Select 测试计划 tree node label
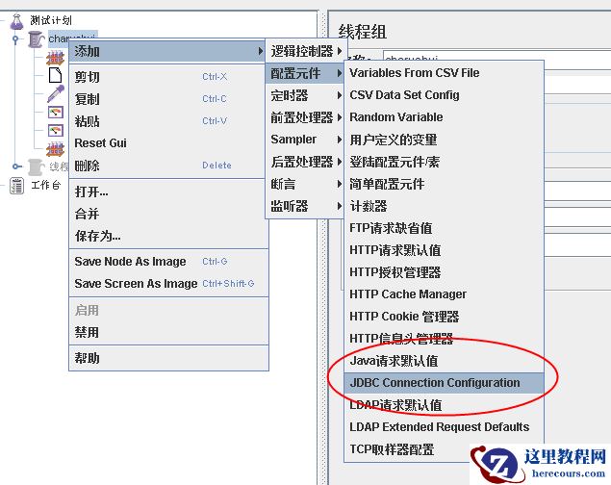 [51, 20]
